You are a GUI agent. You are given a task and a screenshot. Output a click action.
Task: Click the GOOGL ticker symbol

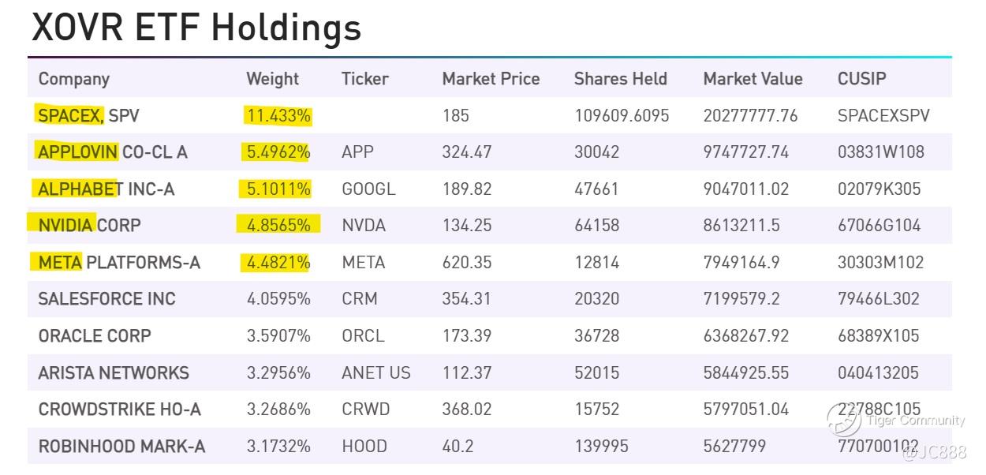pos(368,189)
